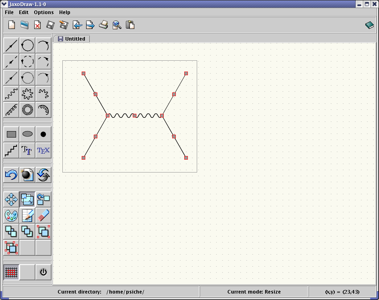The width and height of the screenshot is (379, 300).
Task: Print the diagram
Action: pyautogui.click(x=103, y=25)
